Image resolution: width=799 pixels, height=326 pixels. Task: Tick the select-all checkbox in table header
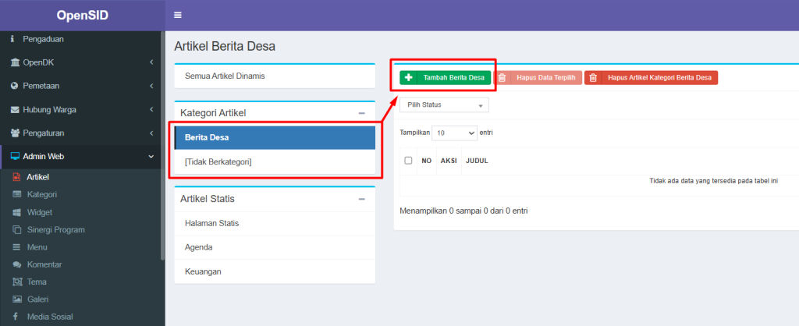click(x=408, y=161)
